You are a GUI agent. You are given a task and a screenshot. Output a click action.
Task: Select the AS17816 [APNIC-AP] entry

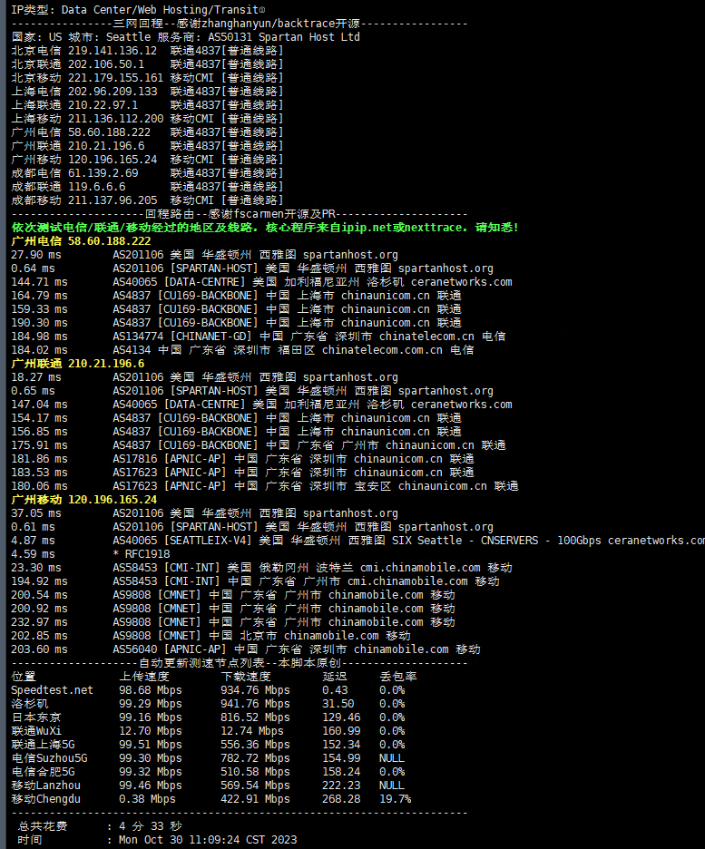pyautogui.click(x=293, y=459)
